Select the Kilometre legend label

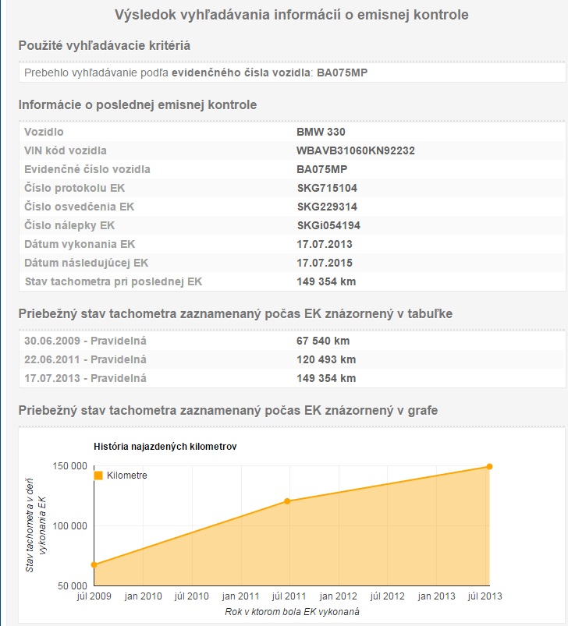(126, 476)
